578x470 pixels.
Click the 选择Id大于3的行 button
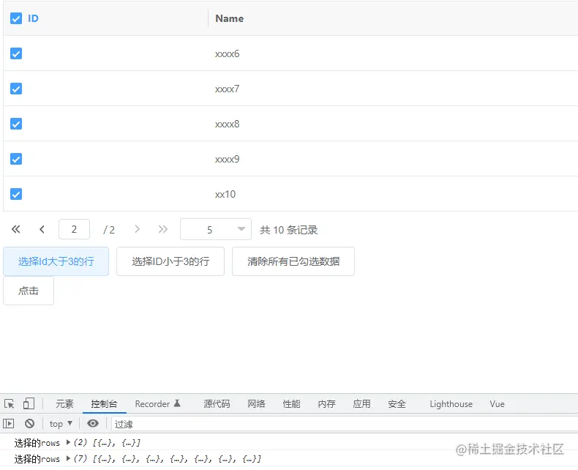[56, 261]
